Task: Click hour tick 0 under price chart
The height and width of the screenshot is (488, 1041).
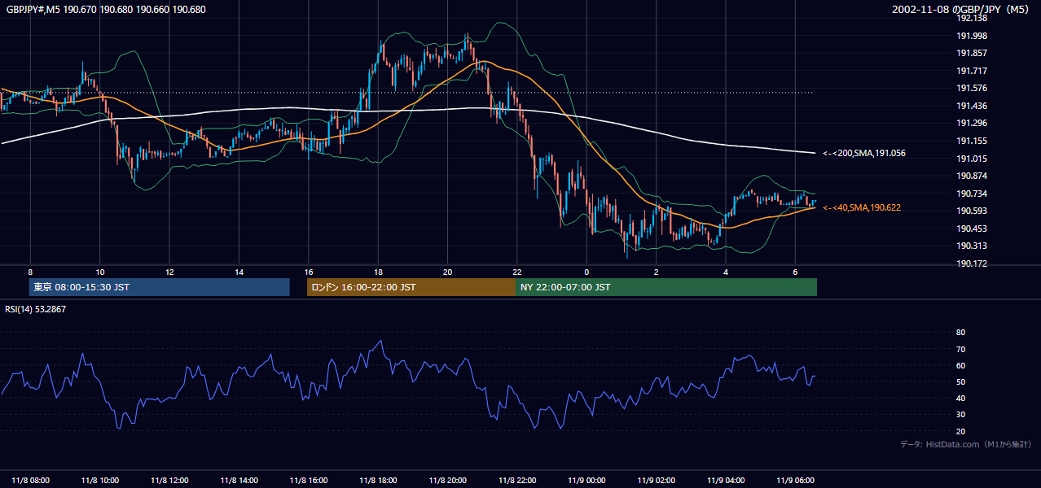Action: point(586,272)
